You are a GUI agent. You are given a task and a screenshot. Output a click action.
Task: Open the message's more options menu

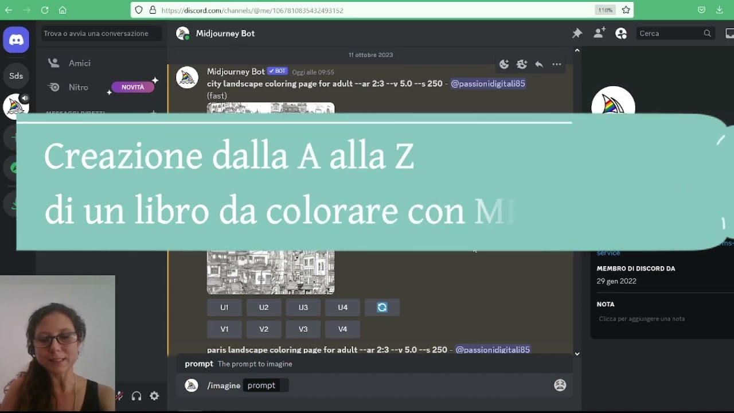pyautogui.click(x=557, y=64)
